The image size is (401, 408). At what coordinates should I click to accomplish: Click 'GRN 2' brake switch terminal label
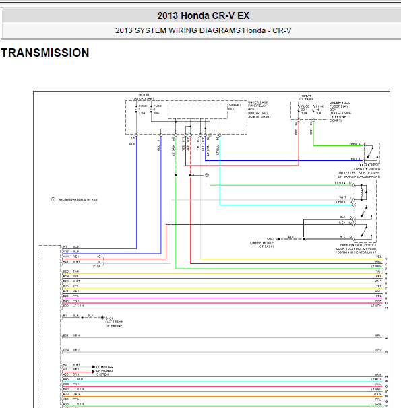coord(355,144)
